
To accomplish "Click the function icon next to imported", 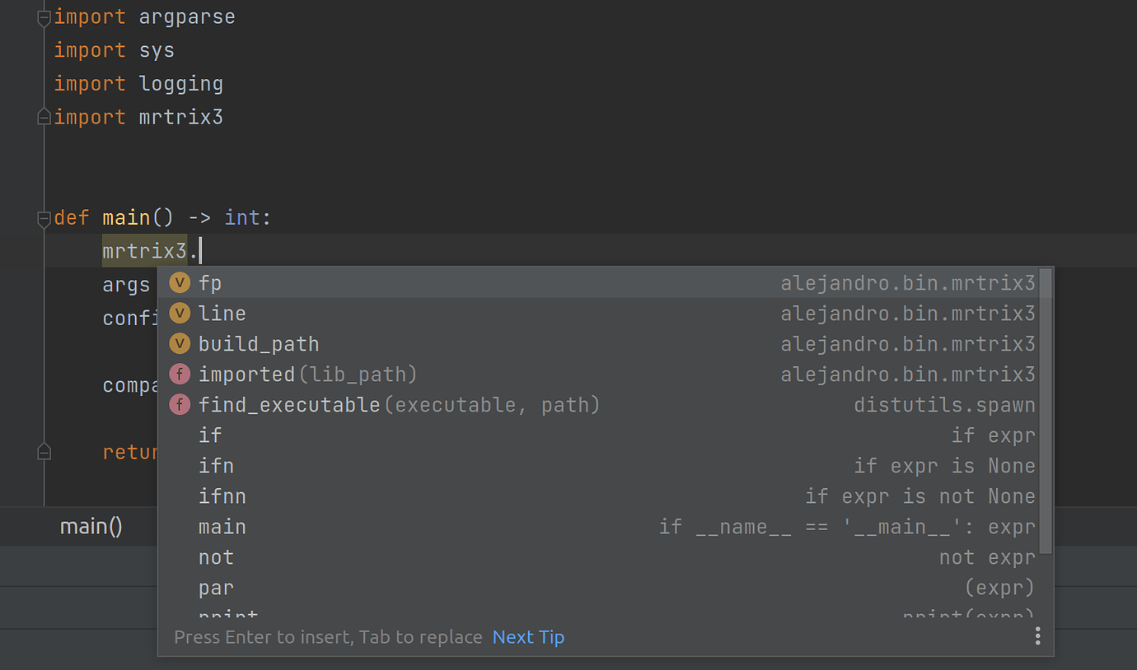I will click(x=179, y=374).
